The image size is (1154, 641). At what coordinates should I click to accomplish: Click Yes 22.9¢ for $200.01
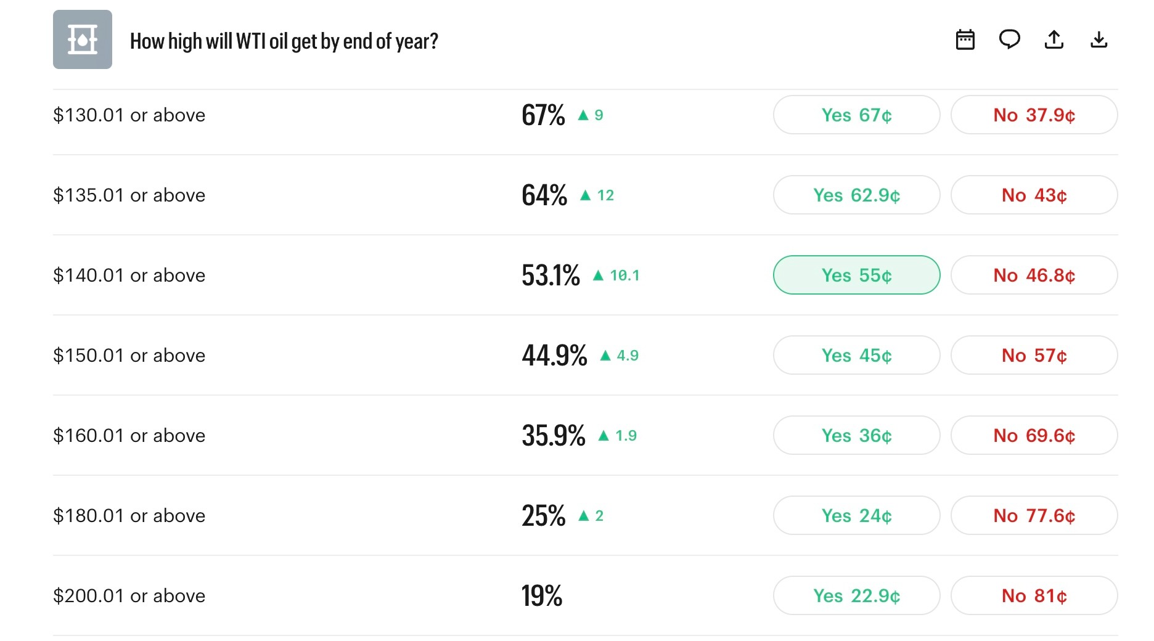tap(856, 596)
